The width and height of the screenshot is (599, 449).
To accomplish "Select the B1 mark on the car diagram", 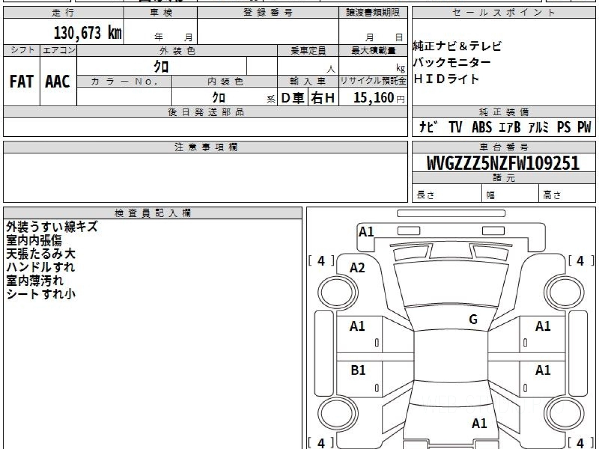I will click(x=357, y=371).
